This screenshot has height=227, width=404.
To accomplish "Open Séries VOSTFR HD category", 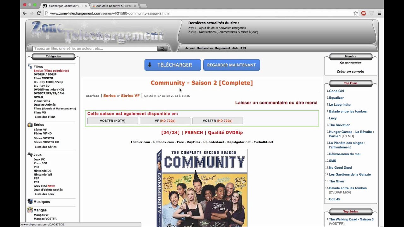I will pyautogui.click(x=46, y=142).
